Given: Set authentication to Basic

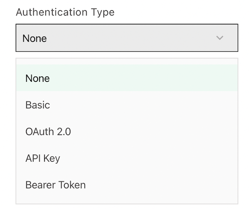Looking at the screenshot, I should coord(127,105).
